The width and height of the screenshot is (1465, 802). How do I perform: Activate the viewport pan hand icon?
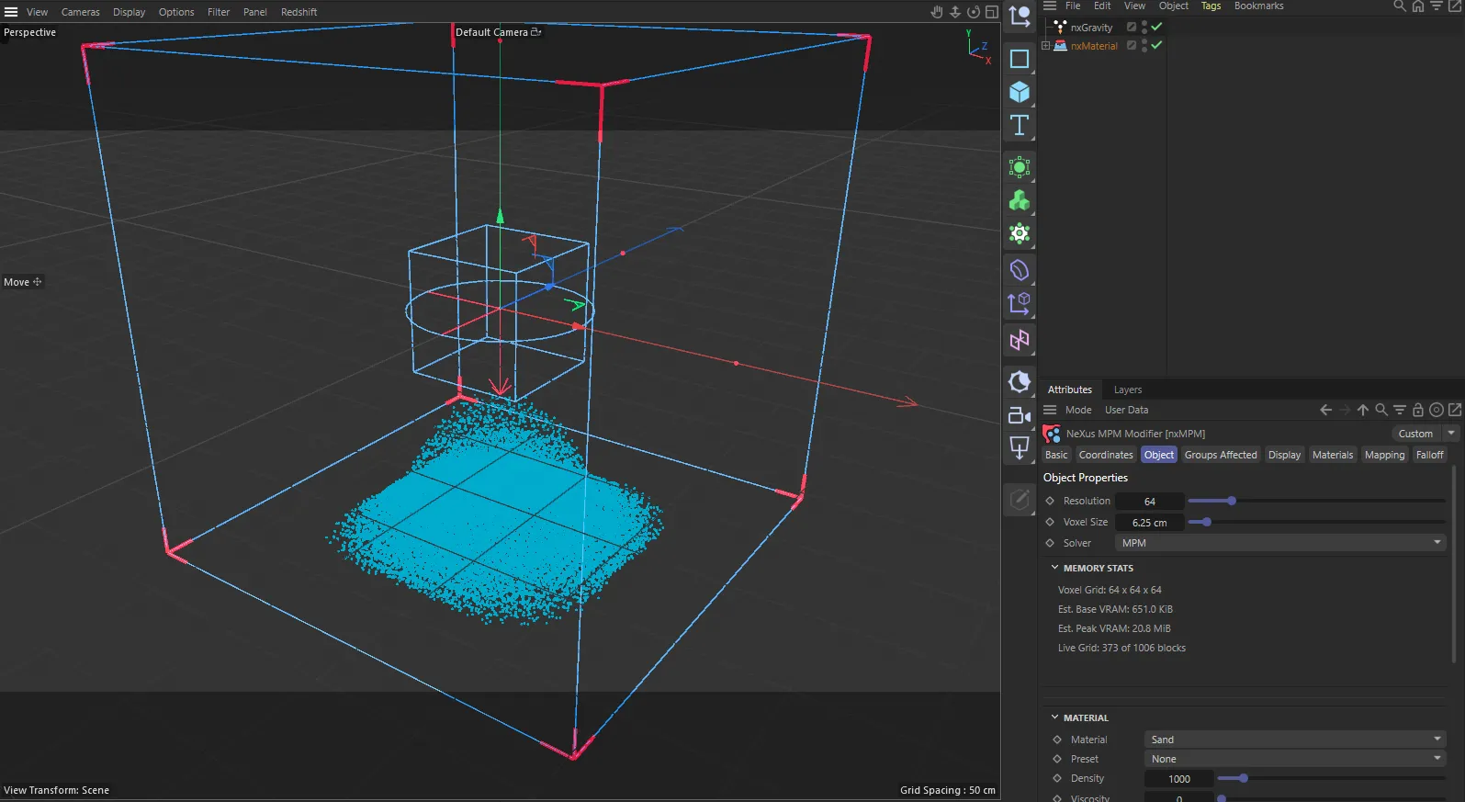coord(937,12)
